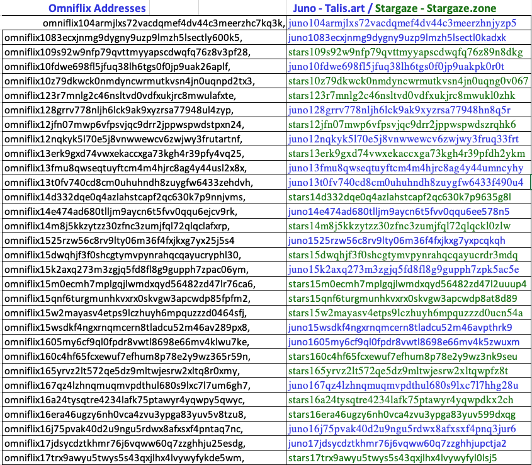Click cell stars165yrvz2lt572qe5dz9mltwjesrw2xltqwpfz8t

point(409,371)
